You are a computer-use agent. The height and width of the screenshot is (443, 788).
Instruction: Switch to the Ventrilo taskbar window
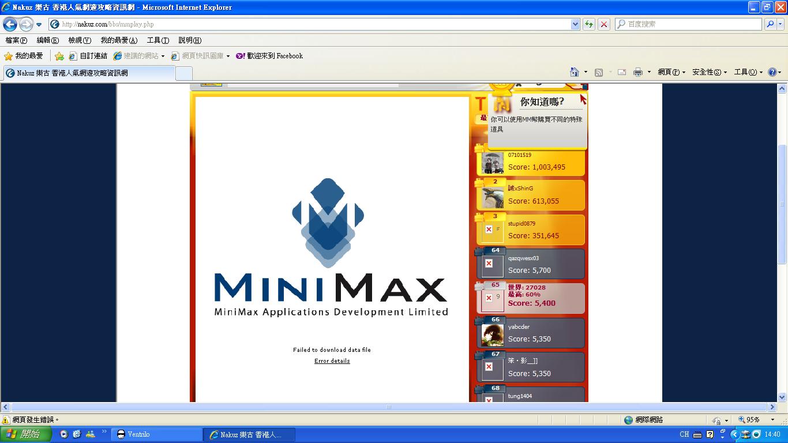(x=157, y=434)
